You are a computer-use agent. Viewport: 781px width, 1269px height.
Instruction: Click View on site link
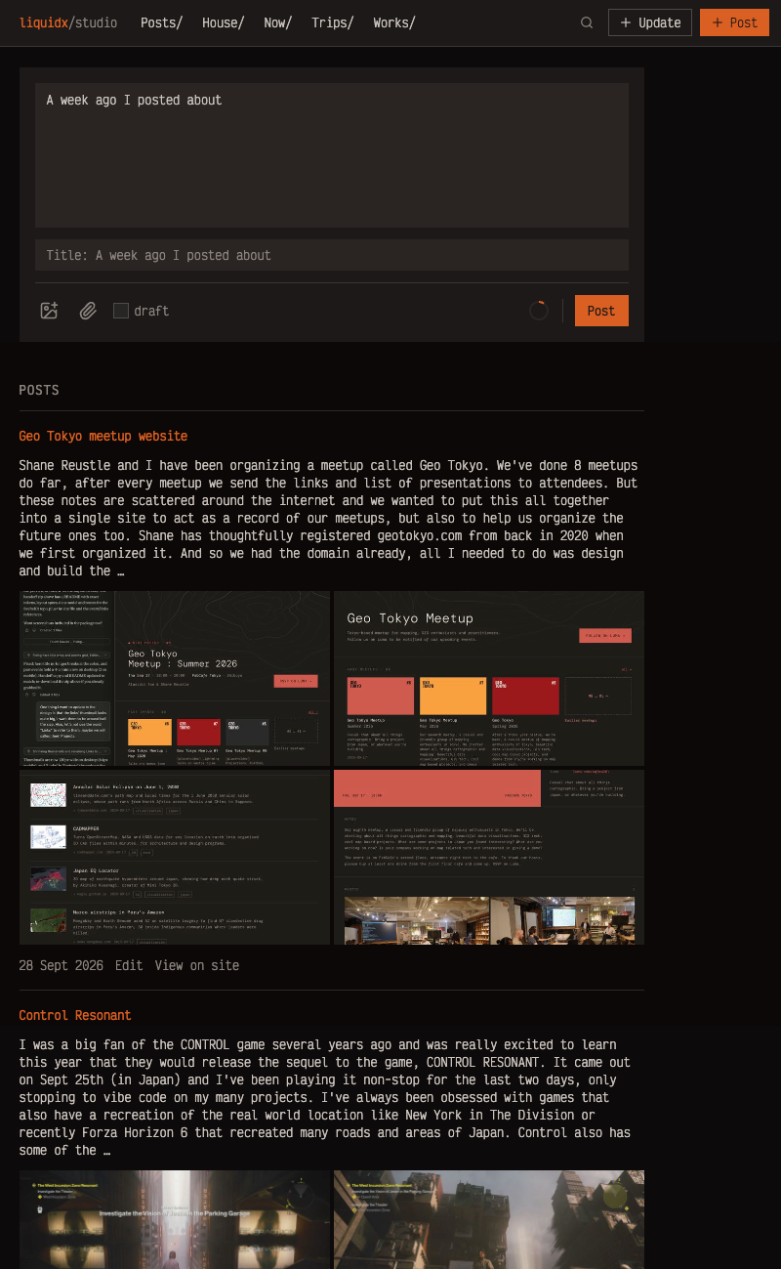pos(196,965)
